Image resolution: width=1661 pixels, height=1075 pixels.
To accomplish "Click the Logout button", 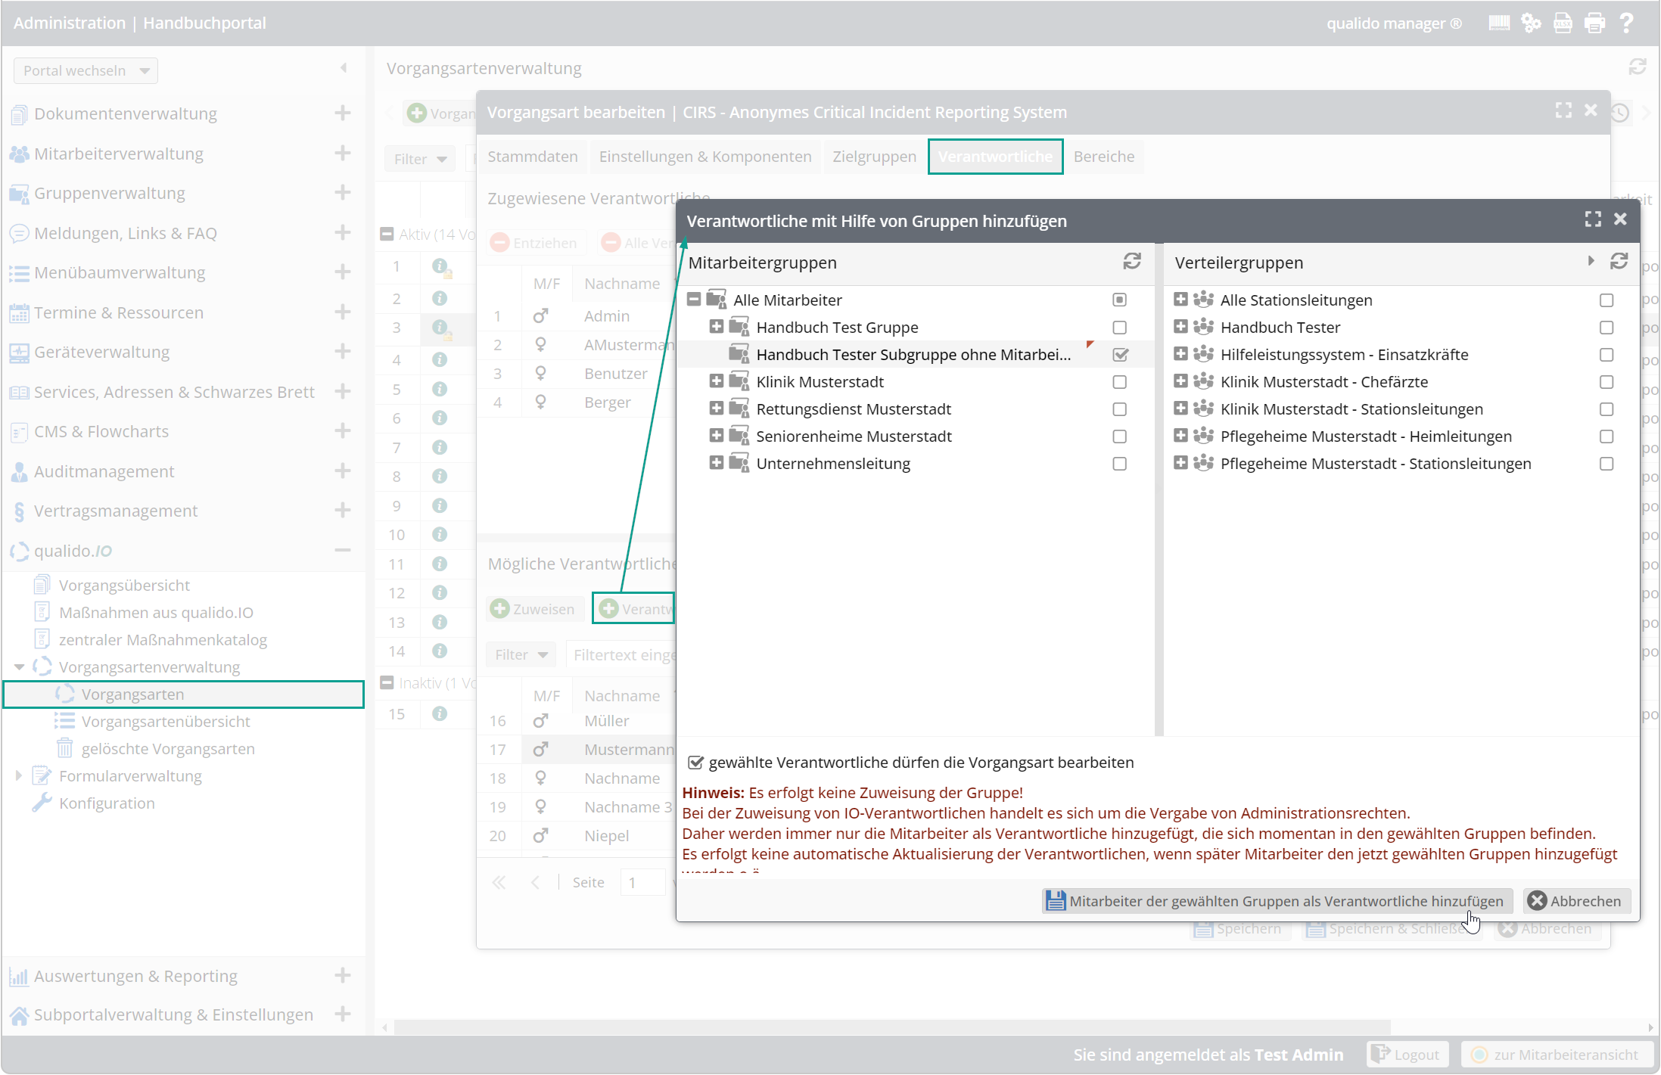I will [1407, 1055].
